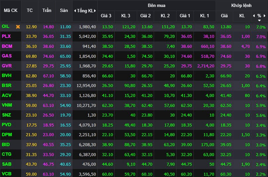Click KL header under Khớp lệnh
Viewport: 268px width, 177px height.
click(242, 16)
